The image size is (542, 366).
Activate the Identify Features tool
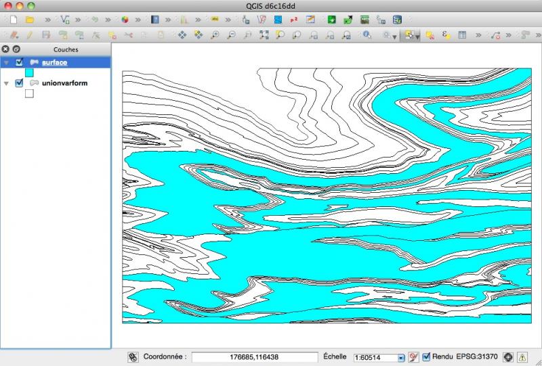tap(367, 35)
